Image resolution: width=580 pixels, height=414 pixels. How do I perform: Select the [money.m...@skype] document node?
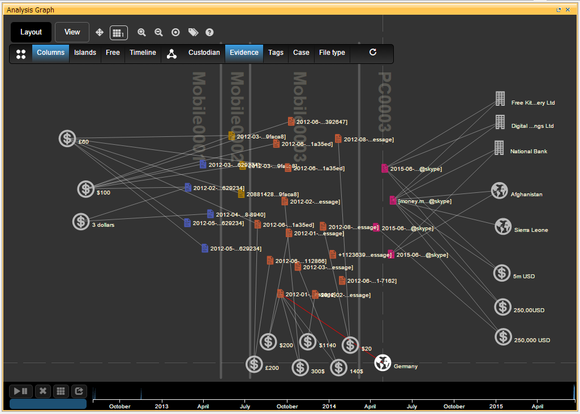(393, 201)
